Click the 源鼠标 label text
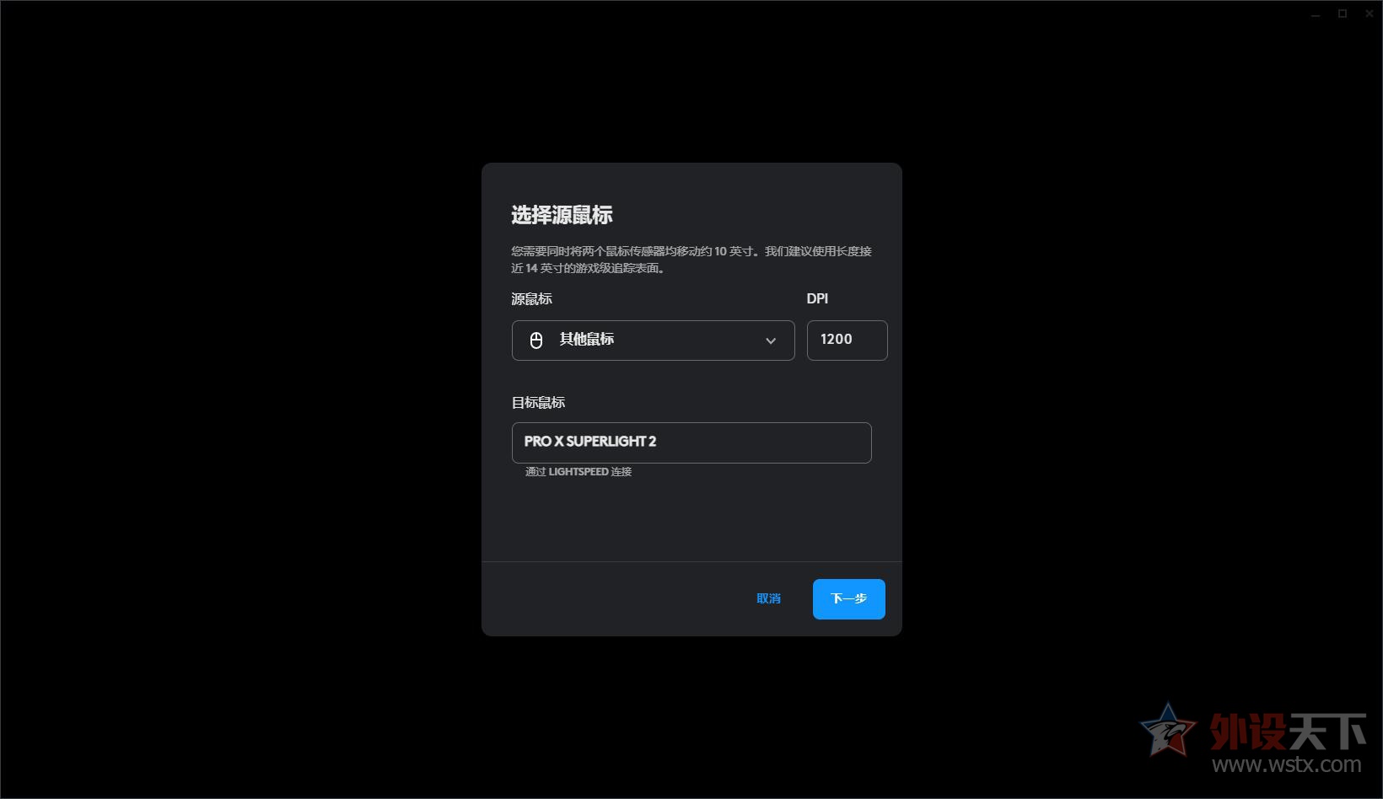The height and width of the screenshot is (799, 1383). 531,299
